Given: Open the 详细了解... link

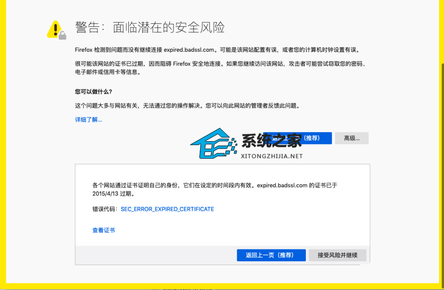Looking at the screenshot, I should 88,119.
